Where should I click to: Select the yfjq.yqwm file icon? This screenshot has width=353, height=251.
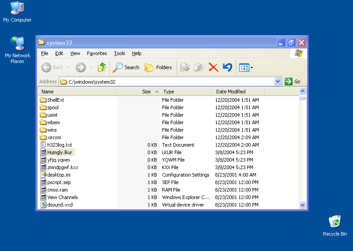pyautogui.click(x=43, y=160)
